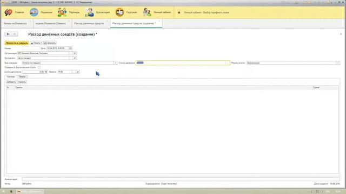Choose Валюта via its ellipsis select button
346x194 pixels.
(74, 72)
